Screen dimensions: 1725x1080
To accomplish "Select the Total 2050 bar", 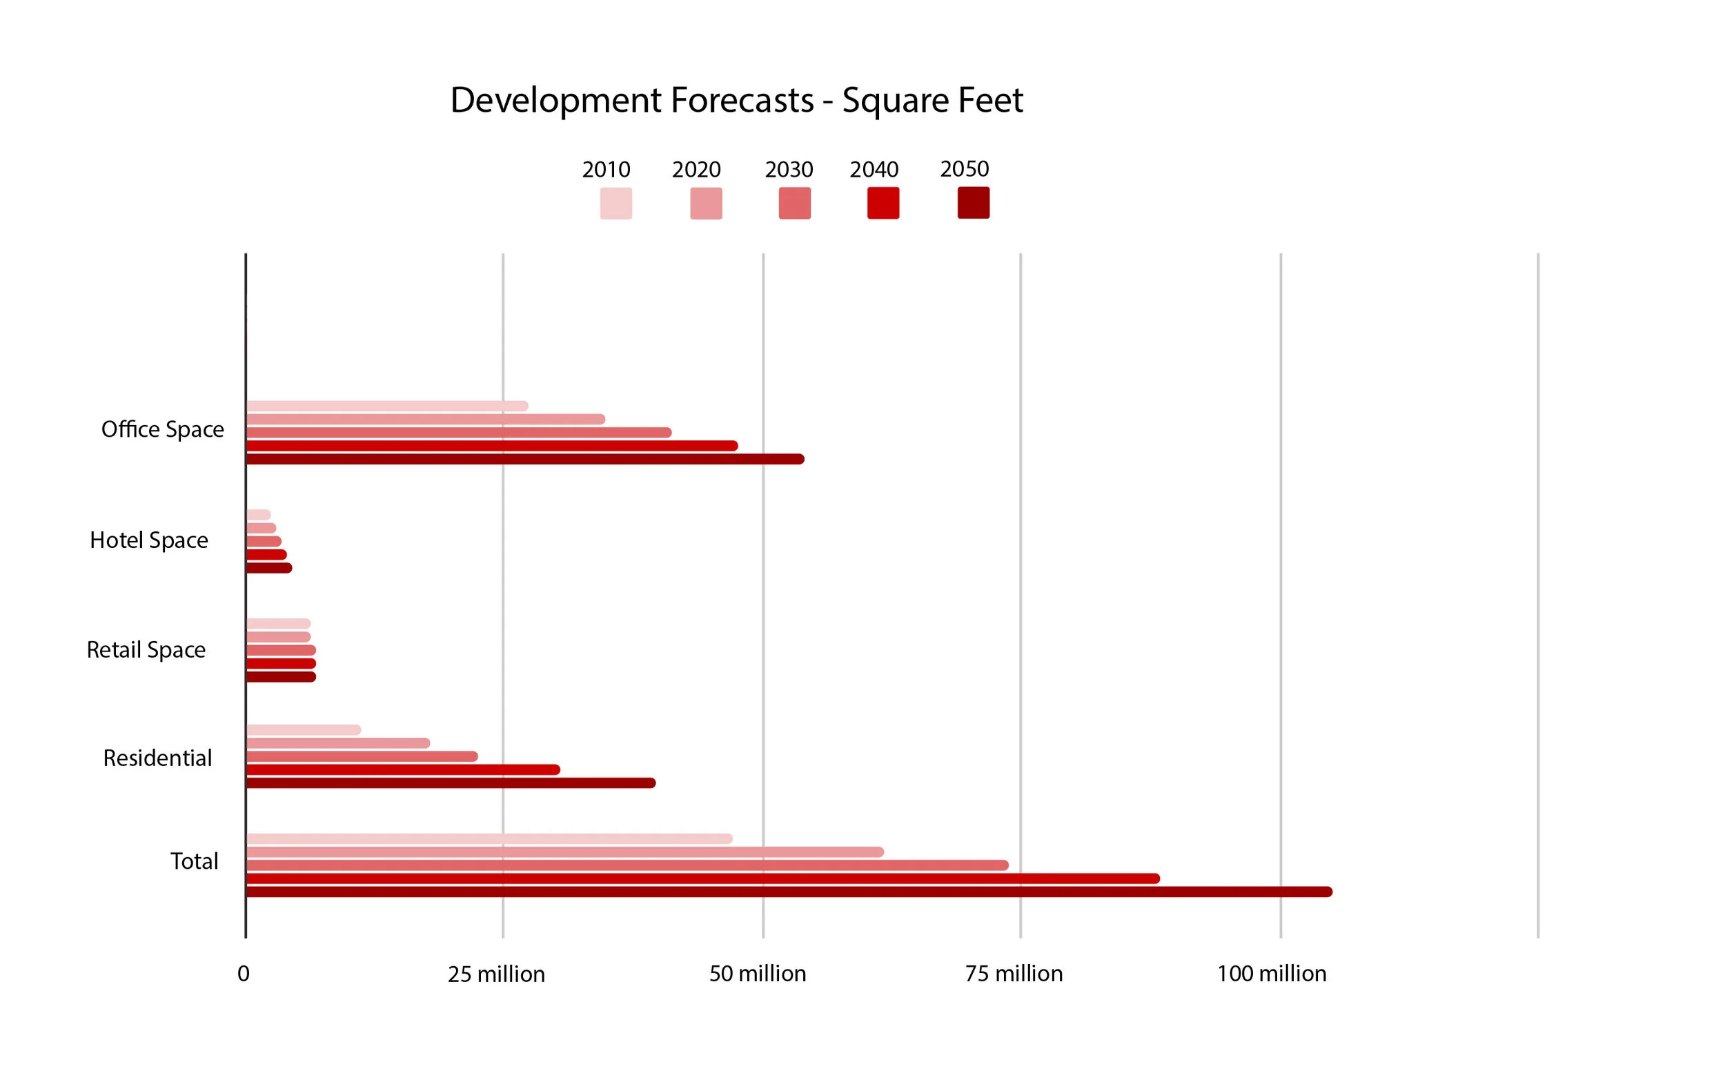I will point(789,892).
